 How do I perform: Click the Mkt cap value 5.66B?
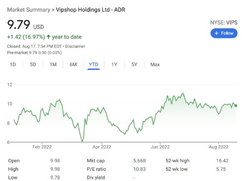pyautogui.click(x=139, y=161)
